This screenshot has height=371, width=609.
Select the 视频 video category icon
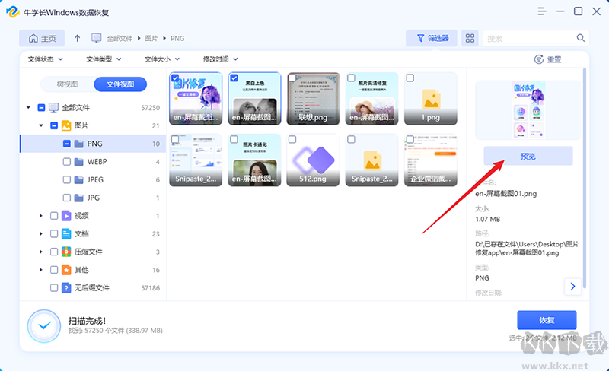click(66, 216)
